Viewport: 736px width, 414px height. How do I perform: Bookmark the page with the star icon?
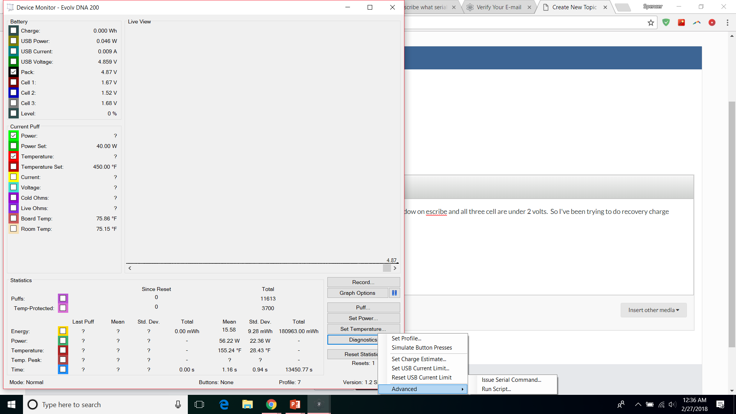click(651, 23)
